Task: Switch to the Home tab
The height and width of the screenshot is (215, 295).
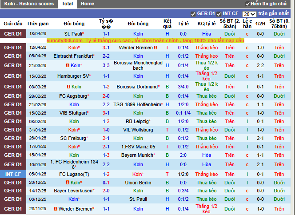Action: pos(88,4)
